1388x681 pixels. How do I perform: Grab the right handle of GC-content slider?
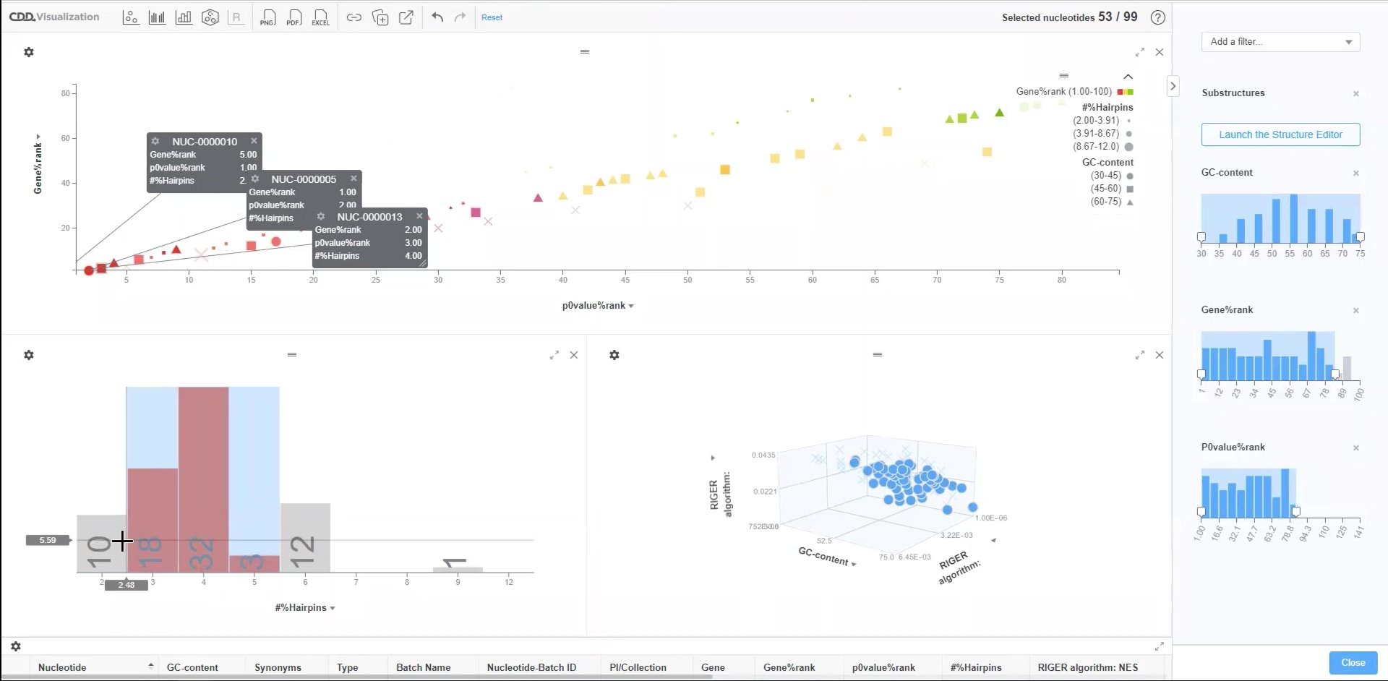point(1360,237)
